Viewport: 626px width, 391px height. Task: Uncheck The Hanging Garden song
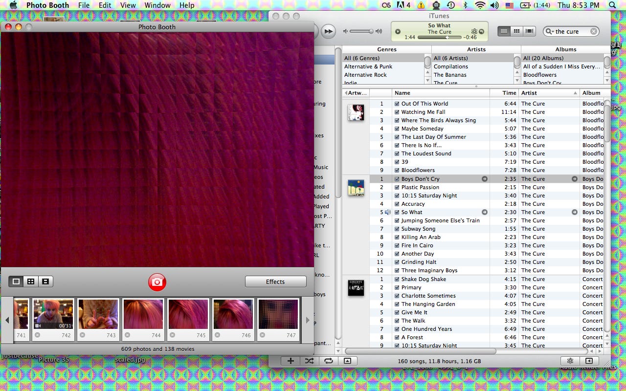pyautogui.click(x=397, y=304)
